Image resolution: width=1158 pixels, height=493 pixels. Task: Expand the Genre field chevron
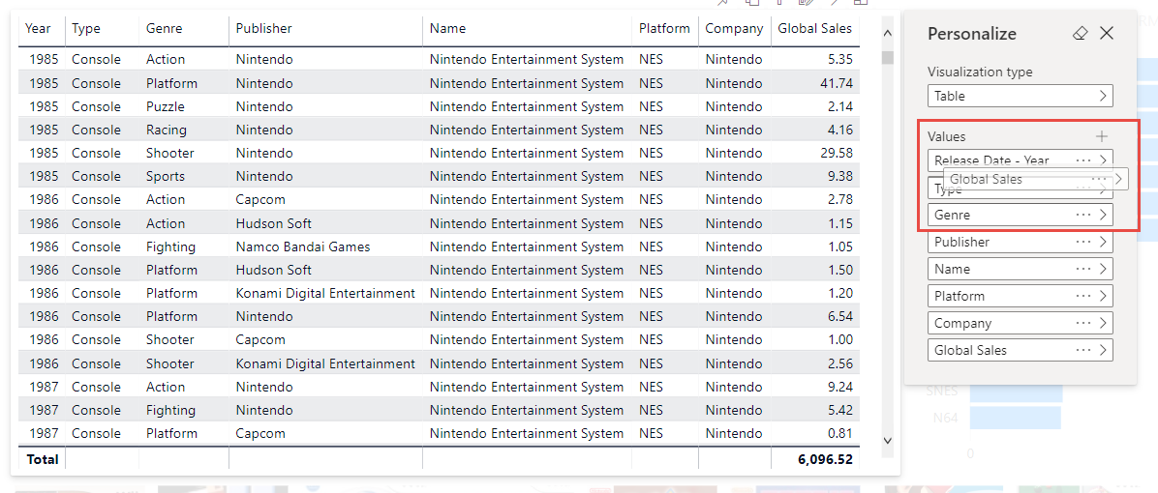tap(1103, 215)
